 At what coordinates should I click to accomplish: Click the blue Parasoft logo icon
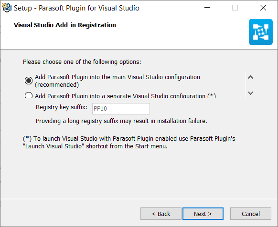[x=261, y=32]
